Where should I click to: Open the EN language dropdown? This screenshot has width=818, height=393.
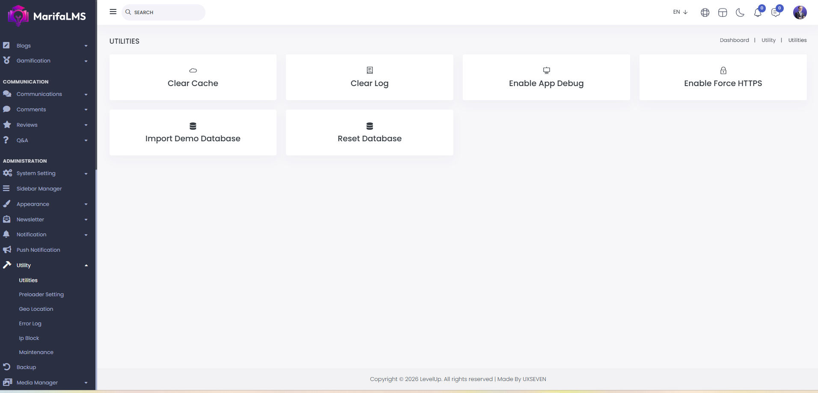point(680,12)
